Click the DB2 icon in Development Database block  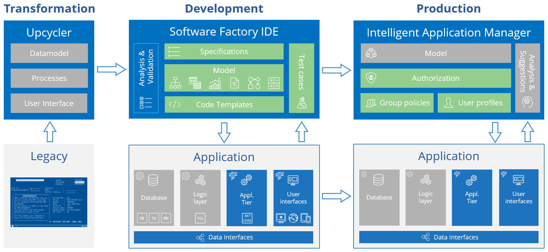click(166, 218)
